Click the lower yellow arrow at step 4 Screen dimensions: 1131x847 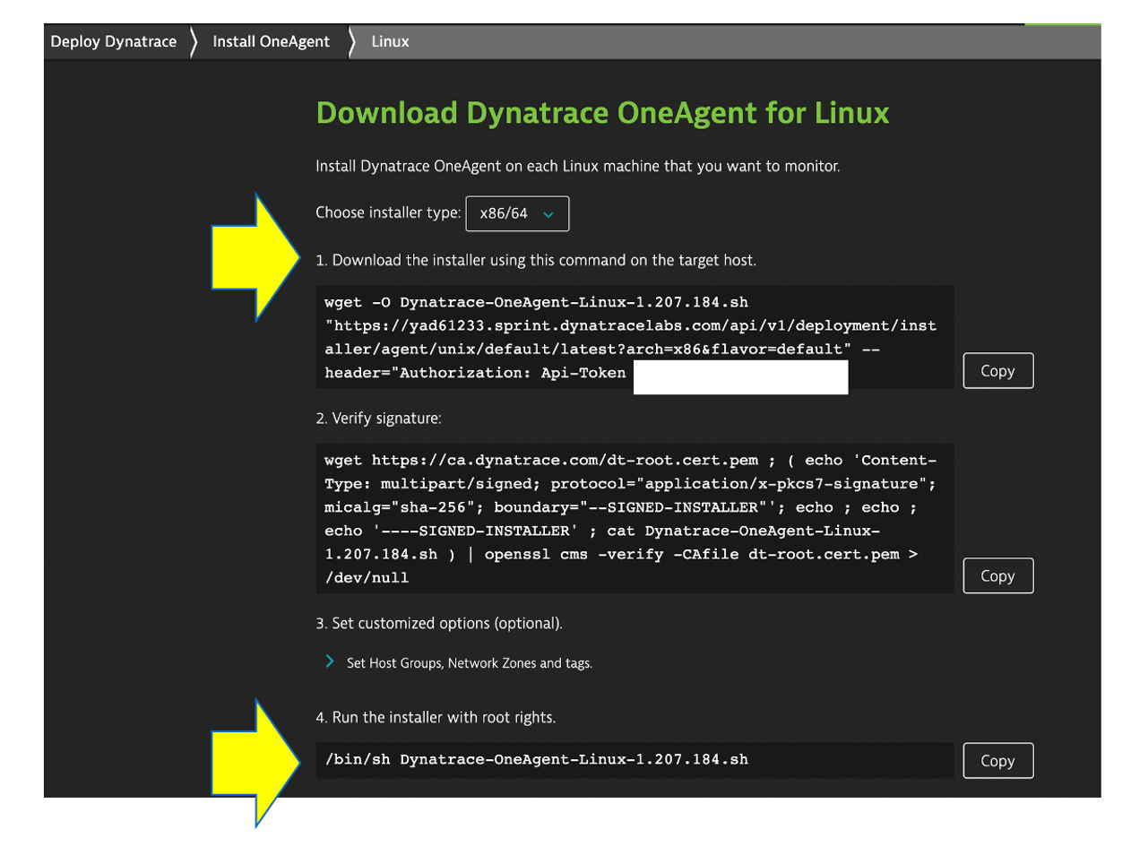255,762
